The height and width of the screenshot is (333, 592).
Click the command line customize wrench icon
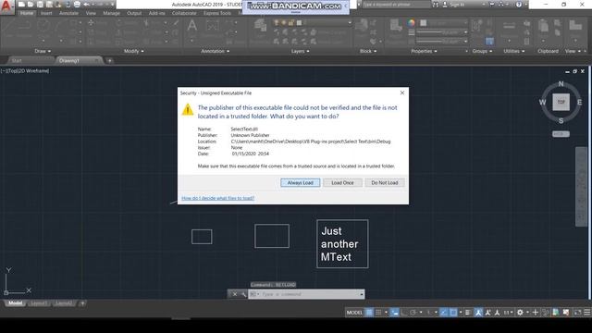(x=243, y=294)
